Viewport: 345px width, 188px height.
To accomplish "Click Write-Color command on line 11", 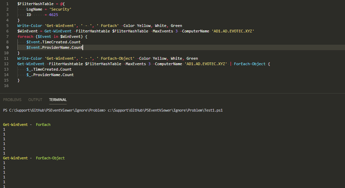I will click(30, 58).
